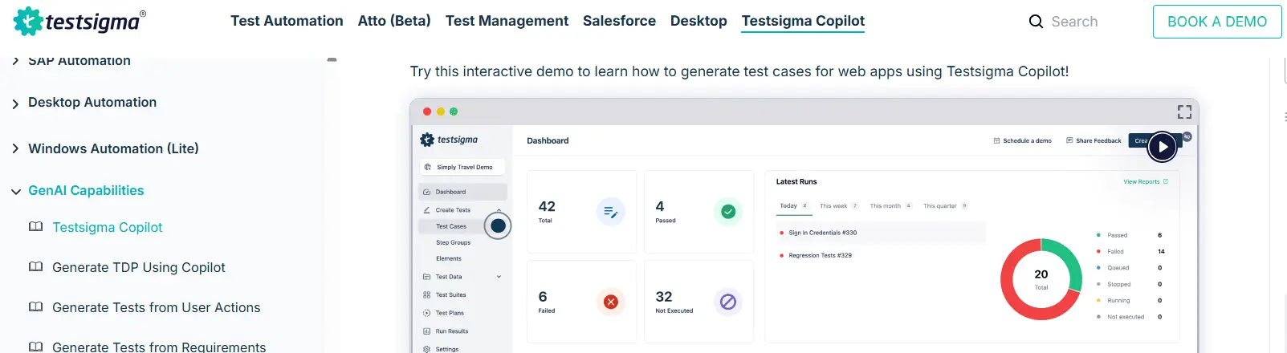The width and height of the screenshot is (1287, 353).
Task: Click Schedule a demo link
Action: pos(1022,140)
